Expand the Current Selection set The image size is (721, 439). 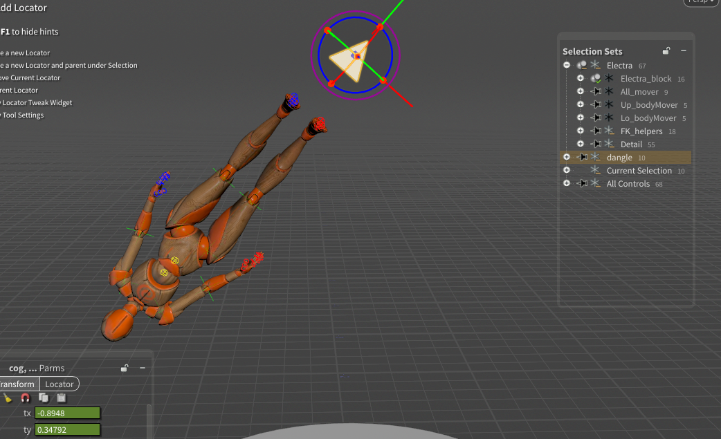point(567,170)
